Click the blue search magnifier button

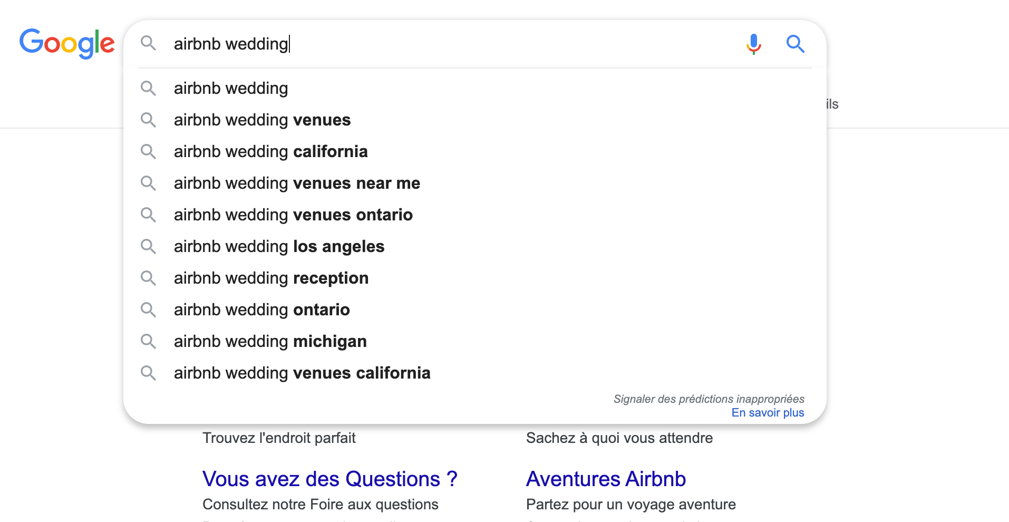pyautogui.click(x=795, y=44)
